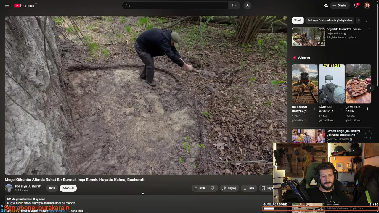Open notifications bell
379x213 pixels.
pos(356,6)
